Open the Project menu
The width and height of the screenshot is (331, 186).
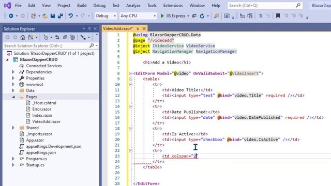pos(64,6)
